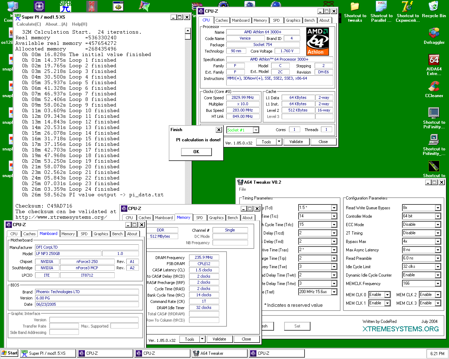The image size is (449, 359).
Task: Open the XTREMESYSTEMS.ORG link in A64 Tweaker
Action: pos(401,329)
